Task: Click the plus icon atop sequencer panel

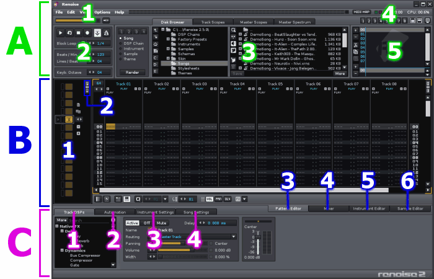Action: tap(356, 30)
